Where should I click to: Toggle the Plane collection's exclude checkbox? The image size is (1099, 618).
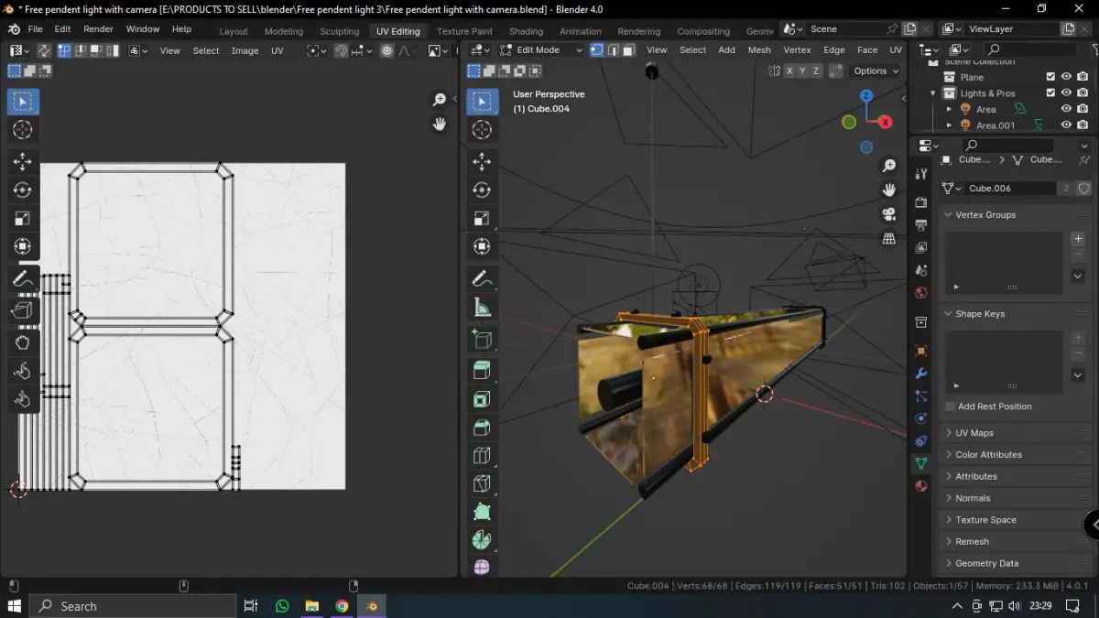[x=1050, y=77]
